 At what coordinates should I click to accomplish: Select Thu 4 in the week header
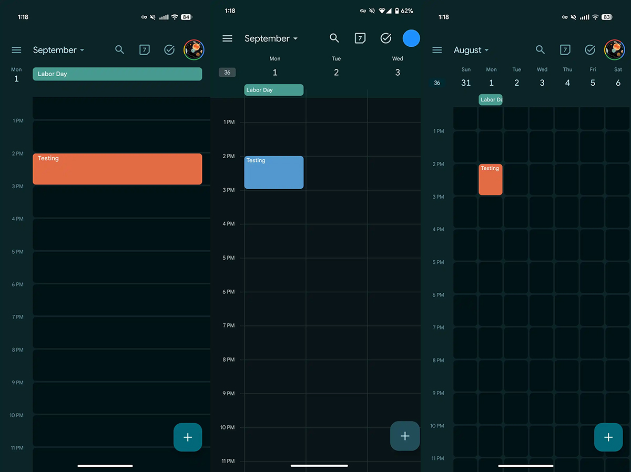click(x=567, y=77)
